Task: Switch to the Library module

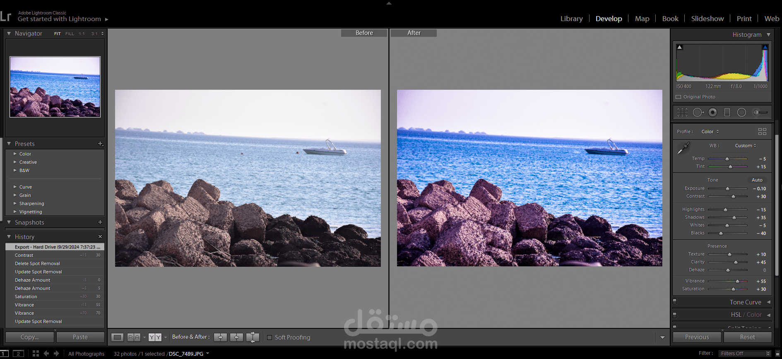Action: (x=571, y=19)
